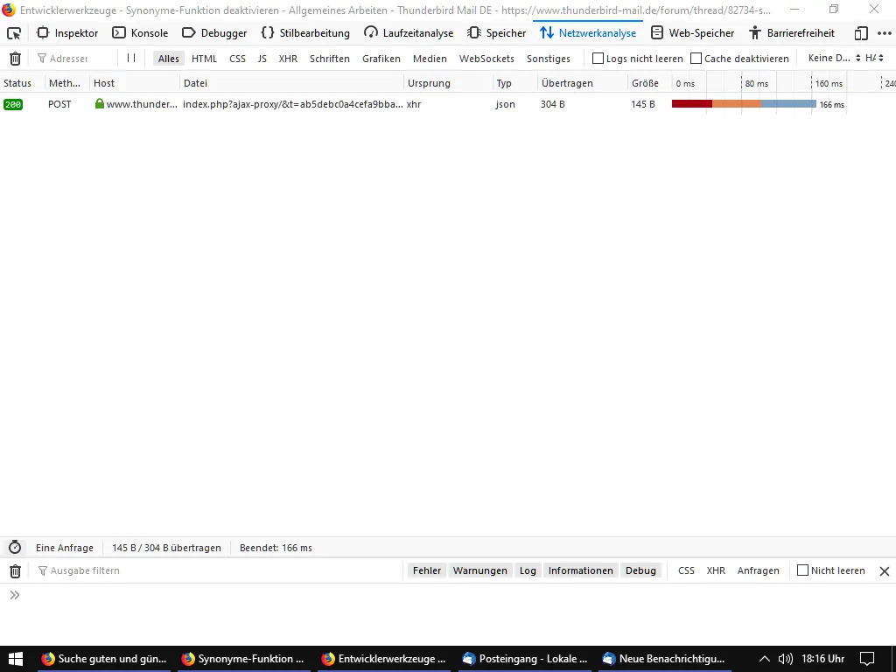The image size is (896, 672).
Task: Select the Alles filter
Action: pyautogui.click(x=169, y=59)
